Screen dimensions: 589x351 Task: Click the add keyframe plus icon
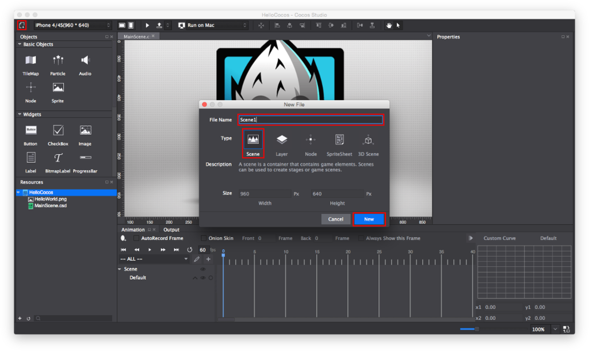pyautogui.click(x=208, y=259)
